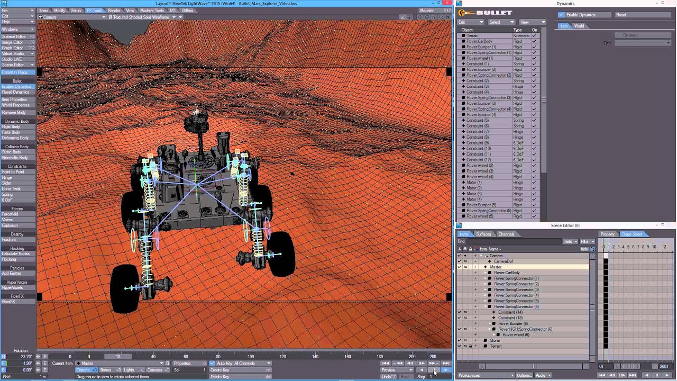Play scene in reverse in Layout
The image size is (677, 381).
(x=422, y=370)
